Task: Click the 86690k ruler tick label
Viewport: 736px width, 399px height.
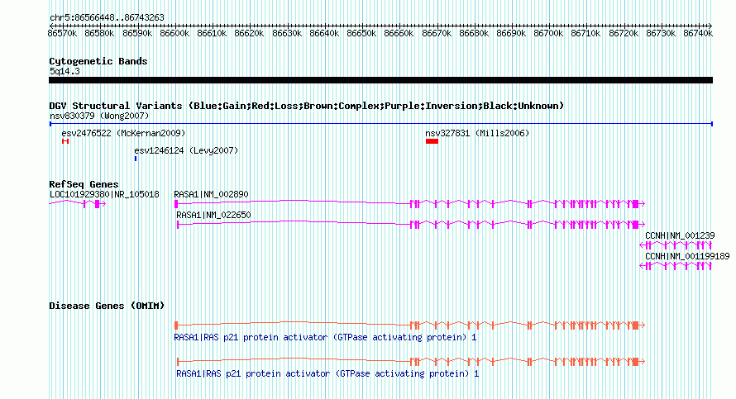Action: (511, 34)
